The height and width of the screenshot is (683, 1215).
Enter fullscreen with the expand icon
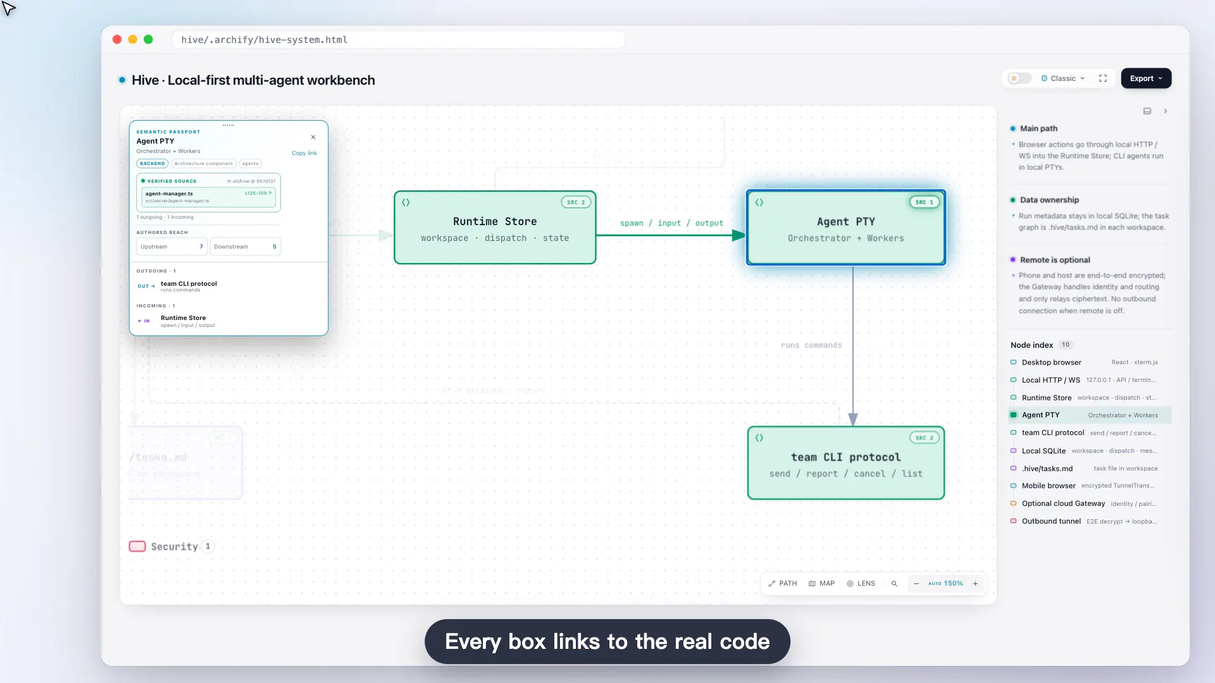1103,78
